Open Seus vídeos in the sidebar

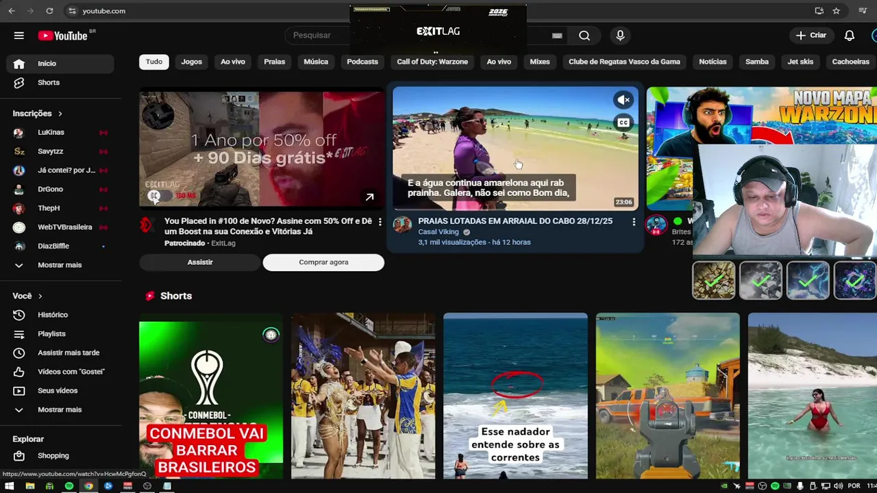(x=60, y=390)
